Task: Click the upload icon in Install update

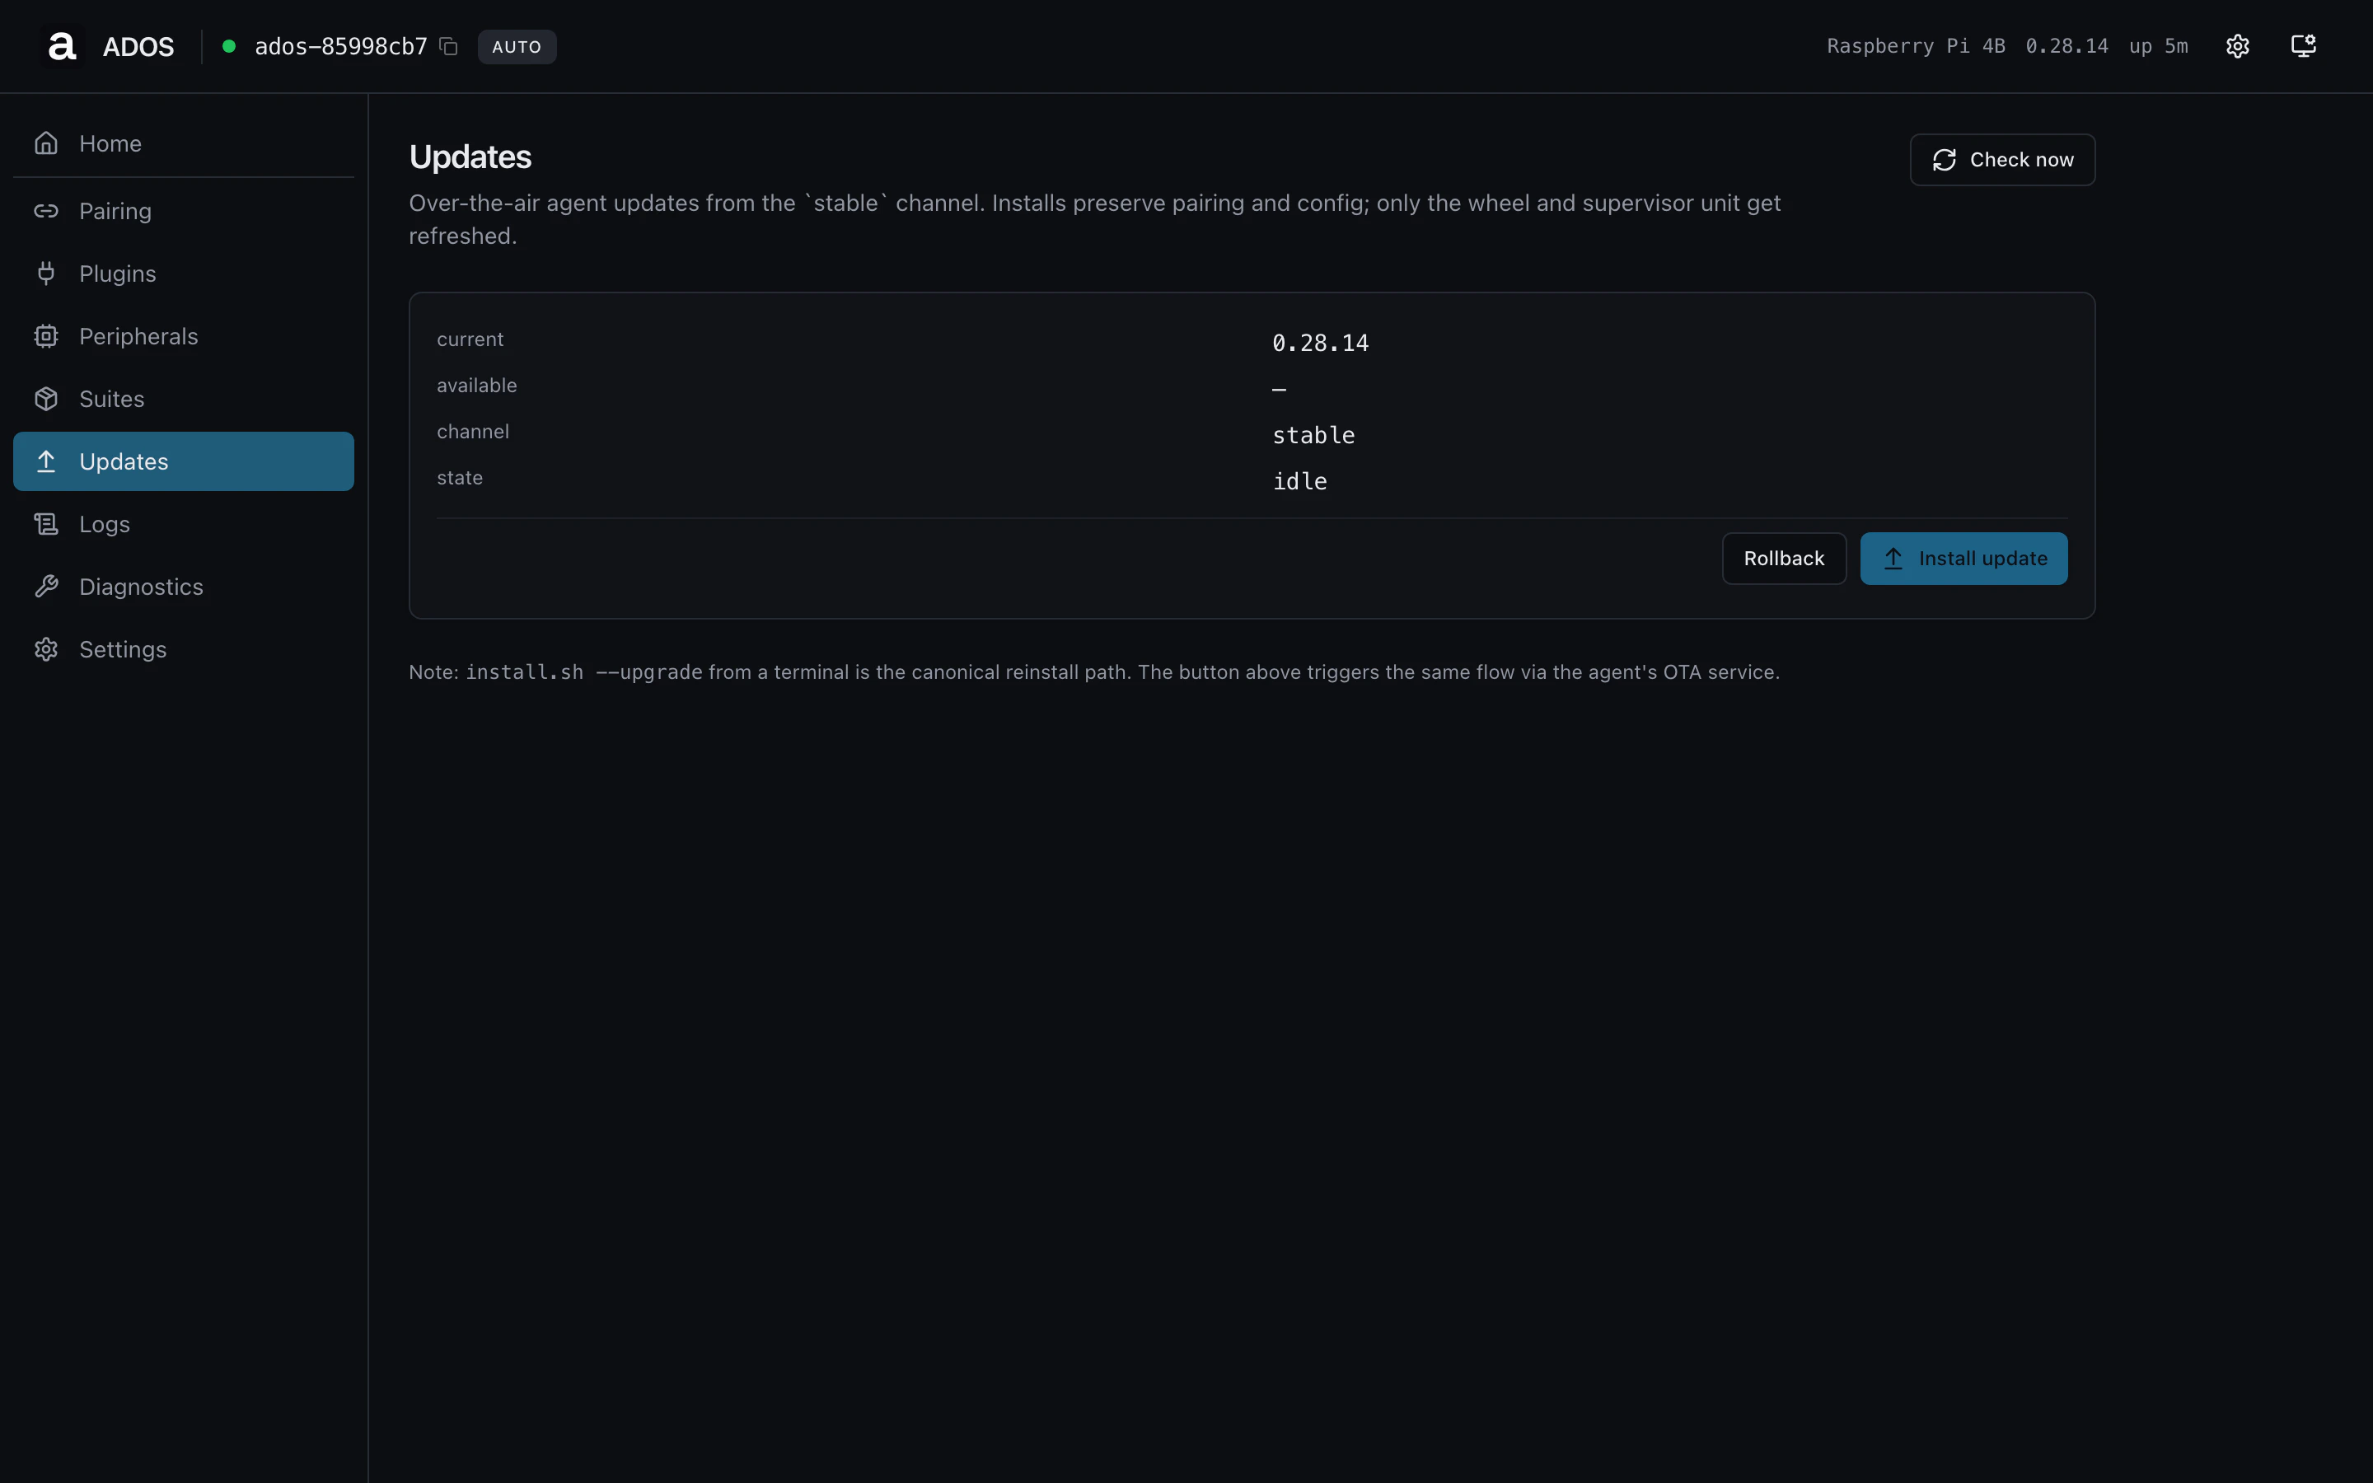Action: click(1893, 558)
